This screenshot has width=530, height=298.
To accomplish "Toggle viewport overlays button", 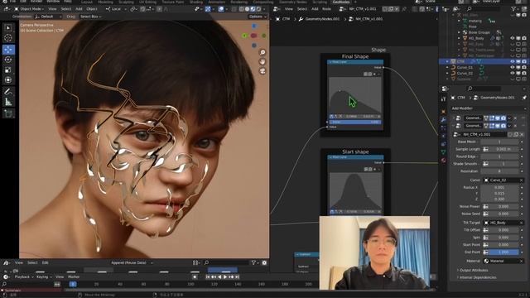I will click(x=221, y=9).
